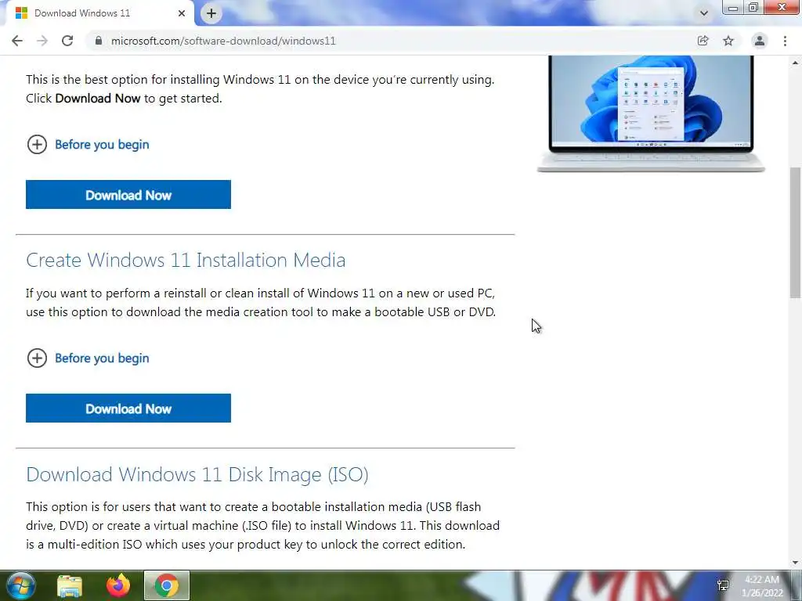Click the padlock site info icon
This screenshot has height=601, width=802.
(99, 41)
